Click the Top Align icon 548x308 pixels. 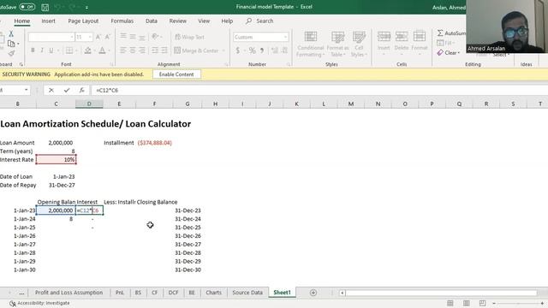[x=123, y=37]
